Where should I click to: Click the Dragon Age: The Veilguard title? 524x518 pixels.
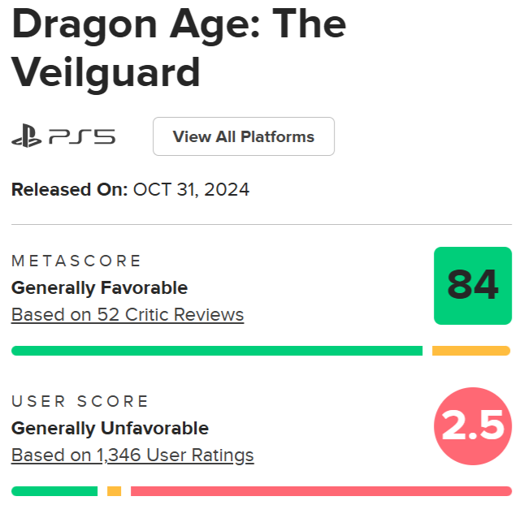coord(179,49)
